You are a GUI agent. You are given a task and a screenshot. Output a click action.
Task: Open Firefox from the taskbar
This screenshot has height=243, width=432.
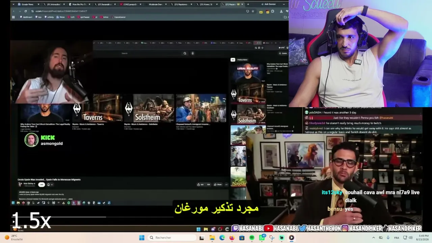coord(232,238)
